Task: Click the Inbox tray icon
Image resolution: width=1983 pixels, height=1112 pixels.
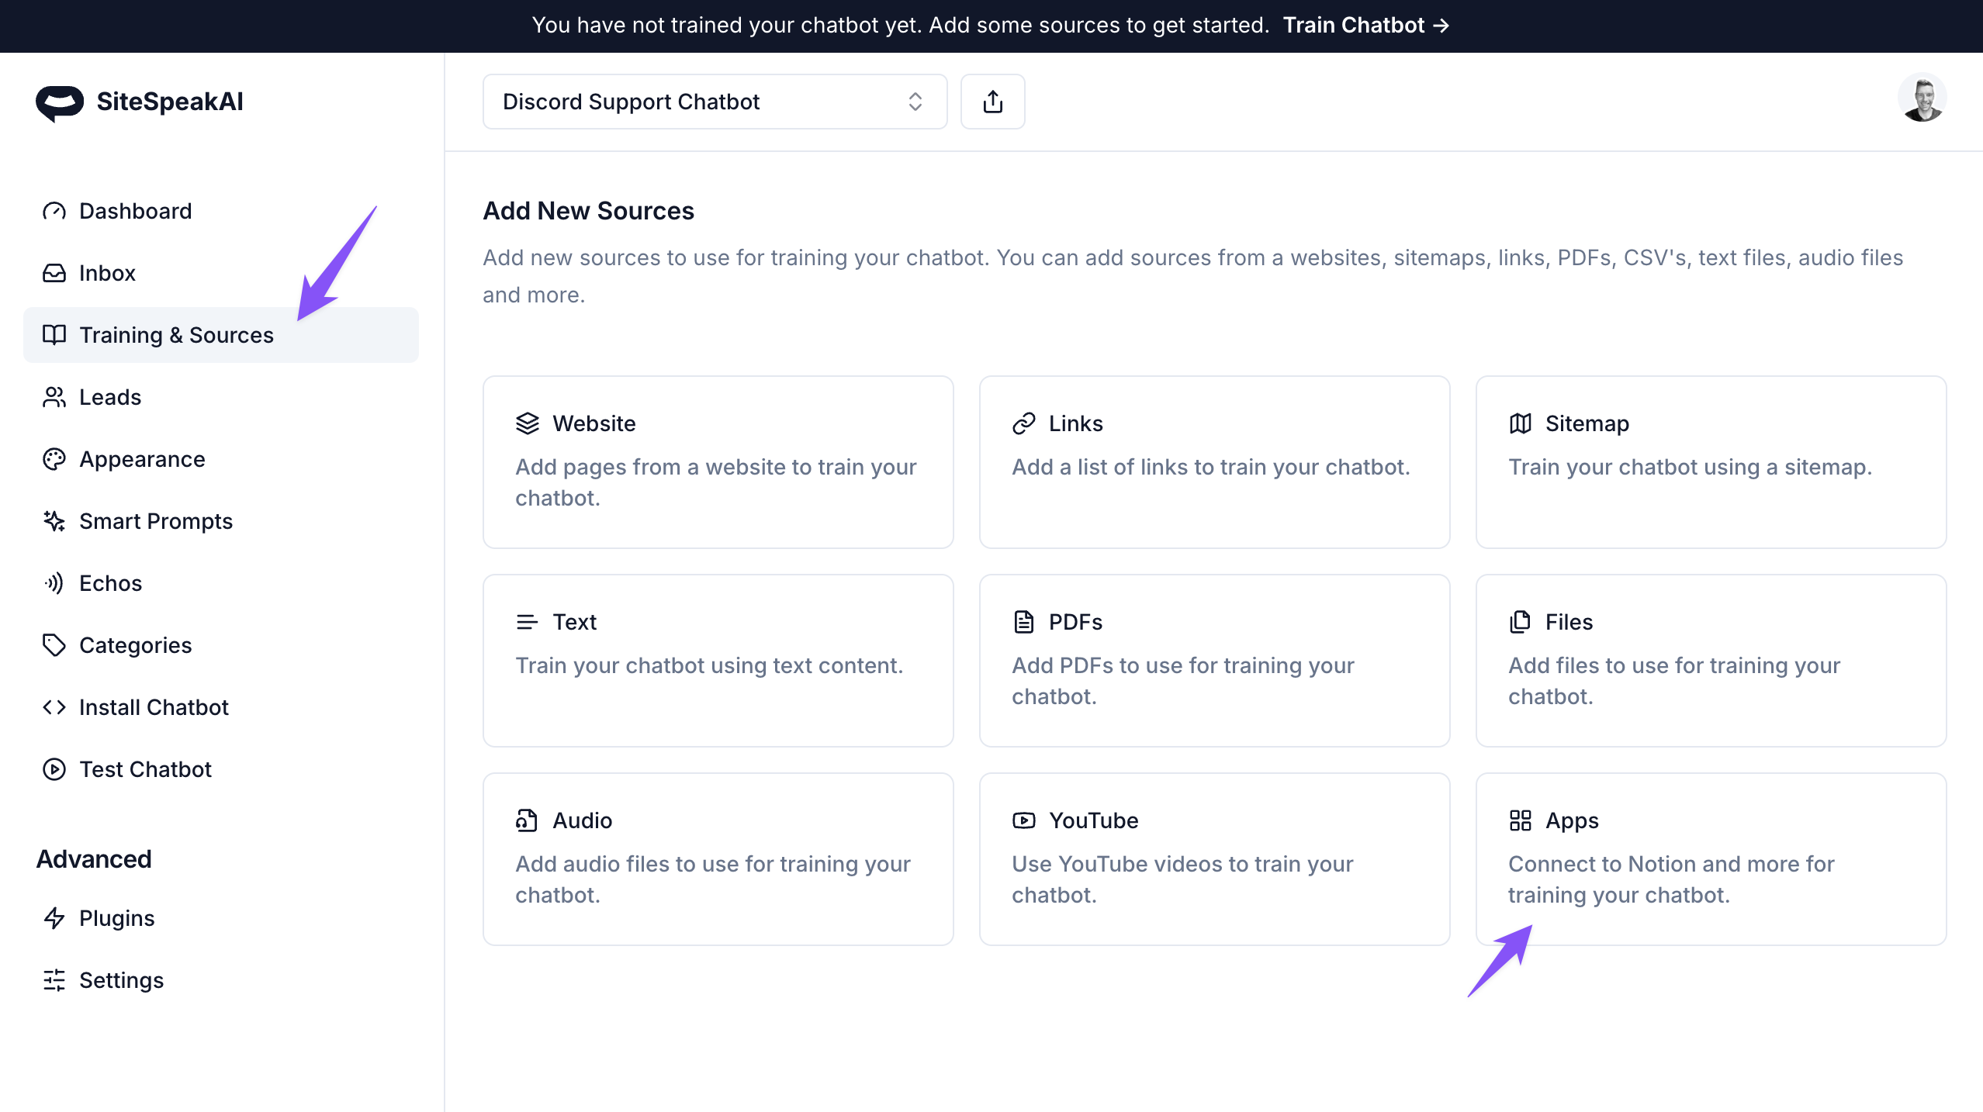Action: point(54,273)
